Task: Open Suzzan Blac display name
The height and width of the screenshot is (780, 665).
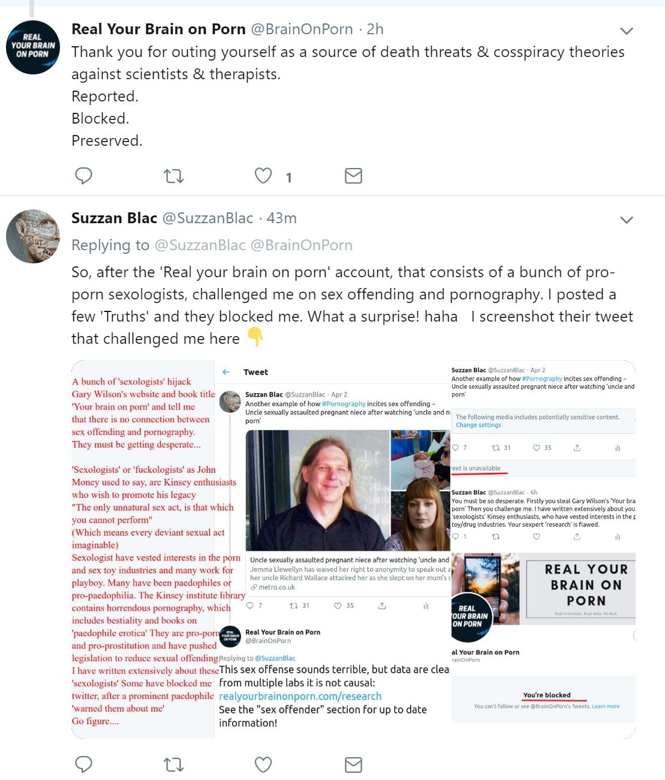Action: click(114, 218)
